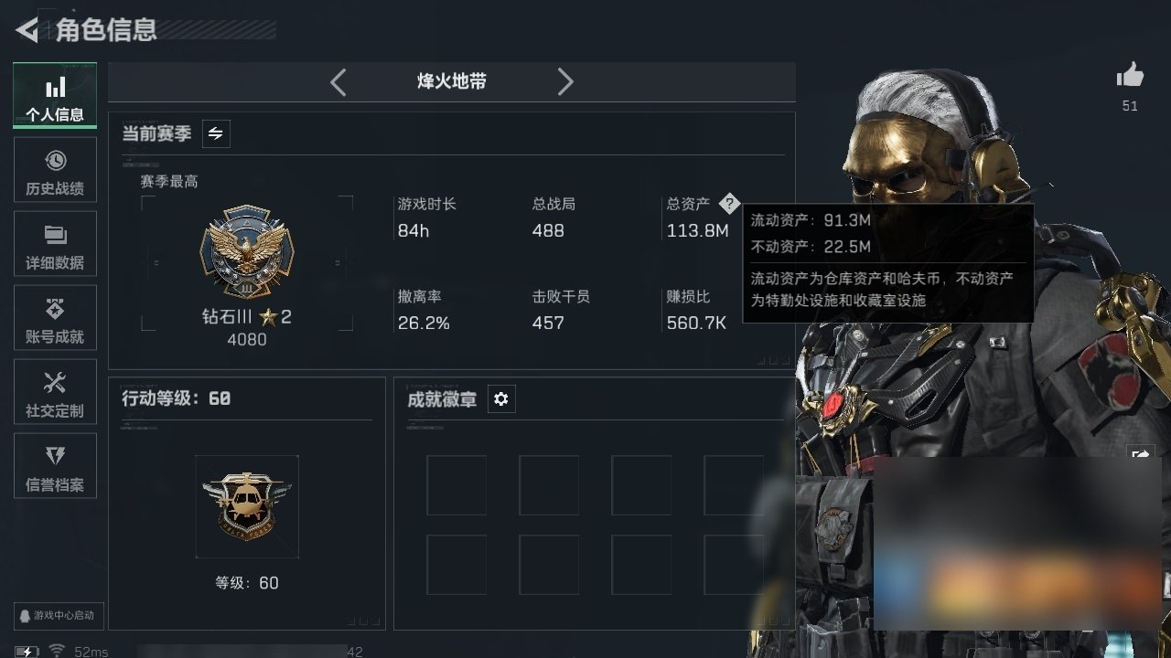Click the 钻石III rank emblem
Image resolution: width=1171 pixels, height=658 pixels.
pyautogui.click(x=247, y=250)
